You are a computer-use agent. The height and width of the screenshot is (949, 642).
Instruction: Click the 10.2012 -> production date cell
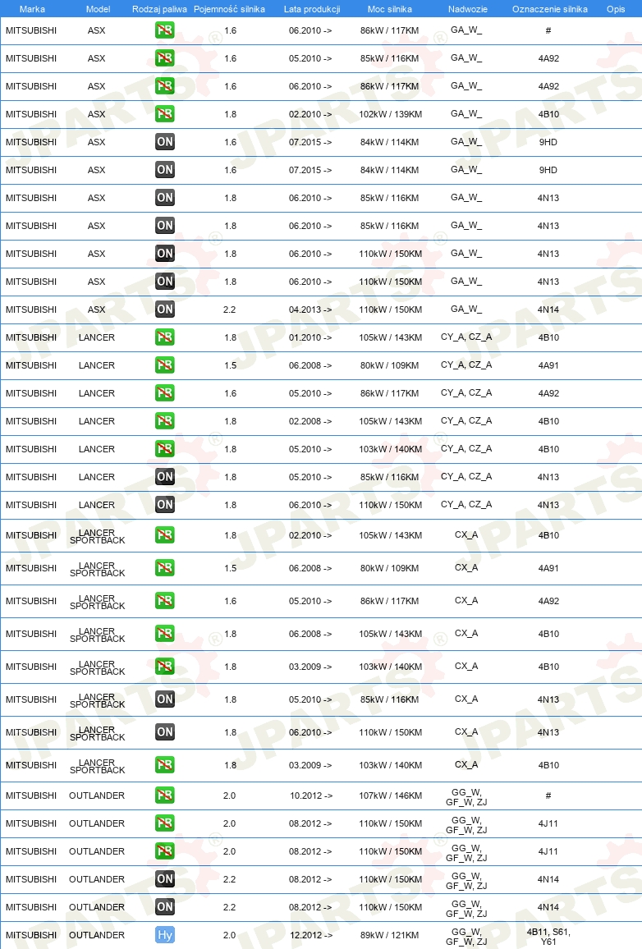[x=311, y=795]
